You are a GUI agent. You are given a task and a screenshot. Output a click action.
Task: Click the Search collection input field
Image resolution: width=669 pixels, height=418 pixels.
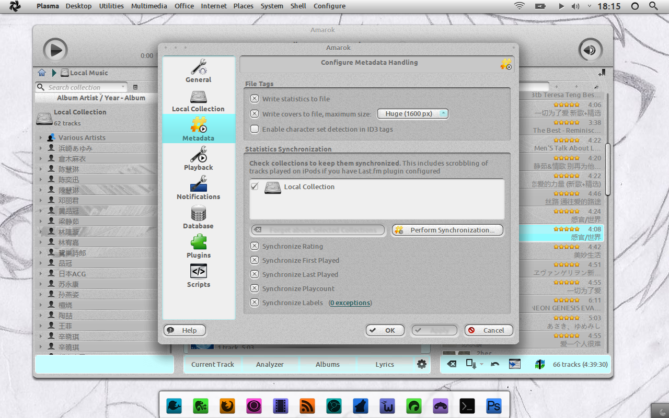coord(82,87)
